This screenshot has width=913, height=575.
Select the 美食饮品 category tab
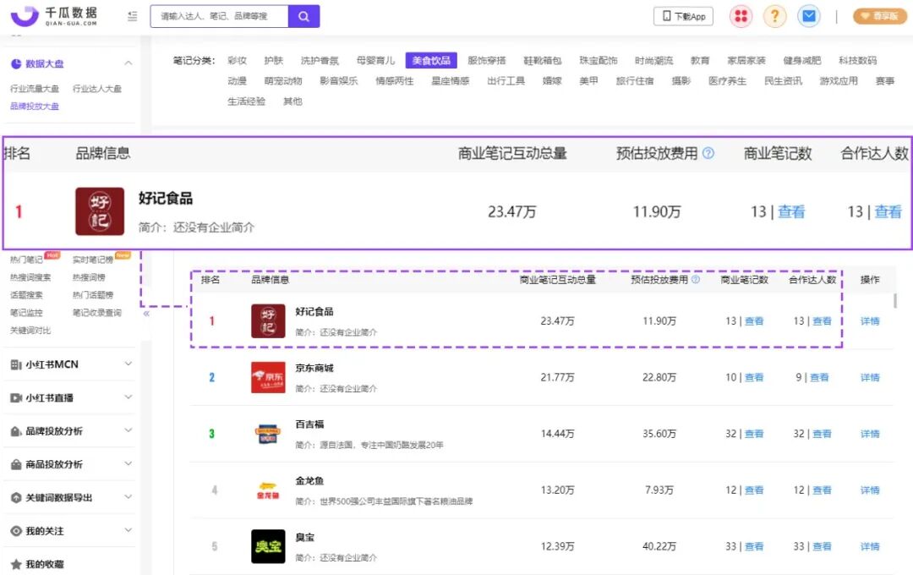(x=431, y=61)
